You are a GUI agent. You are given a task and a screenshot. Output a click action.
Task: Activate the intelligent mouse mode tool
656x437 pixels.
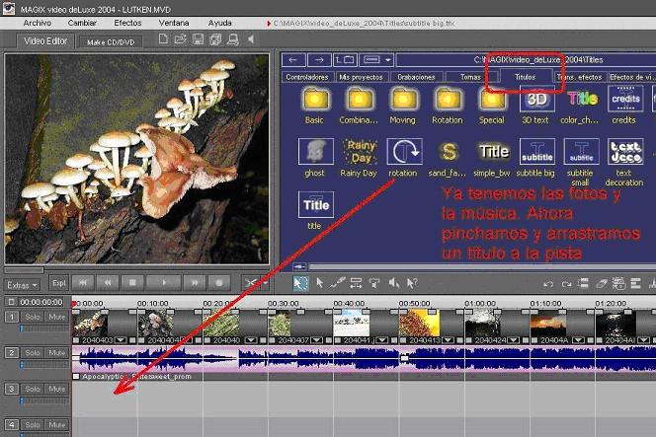click(x=300, y=283)
